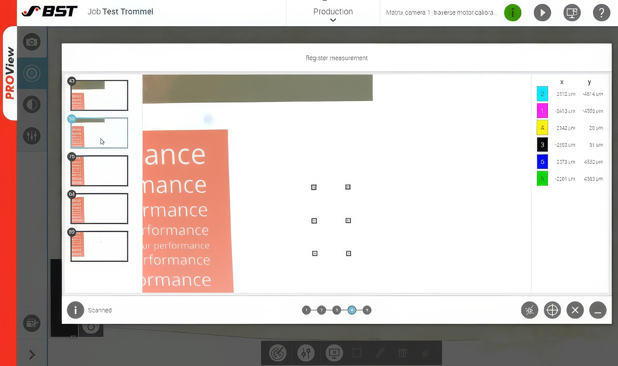The width and height of the screenshot is (618, 366).
Task: Select the highlighted second scan thumbnail
Action: [x=99, y=133]
